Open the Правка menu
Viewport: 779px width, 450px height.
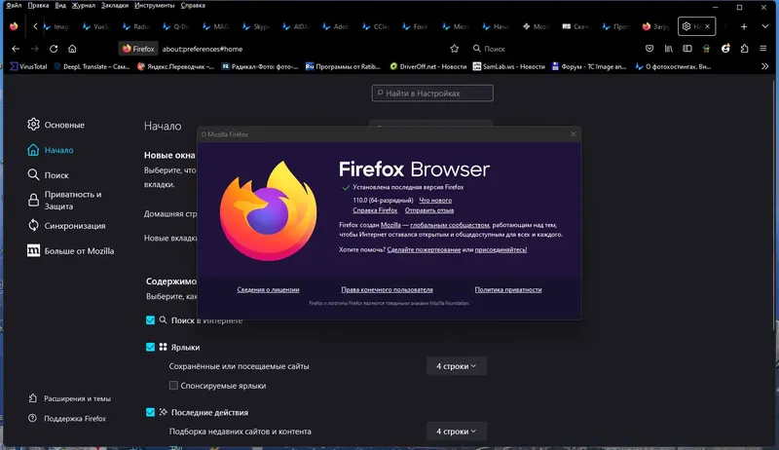point(38,6)
